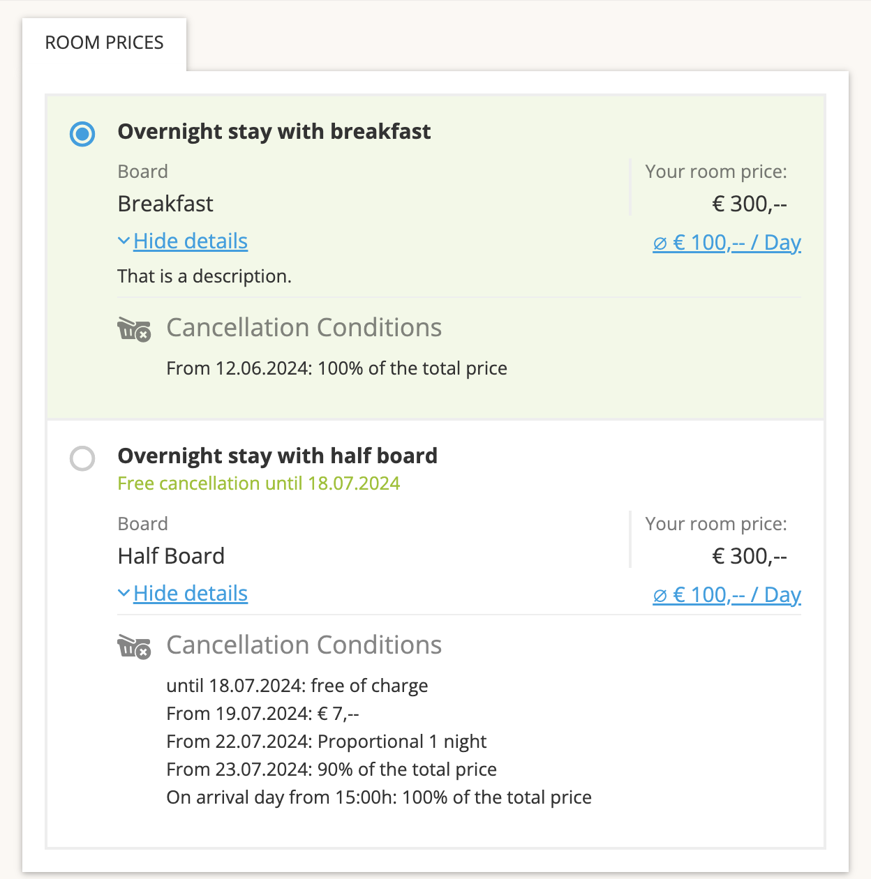Click That is a description text
The height and width of the screenshot is (879, 871).
pyautogui.click(x=204, y=277)
